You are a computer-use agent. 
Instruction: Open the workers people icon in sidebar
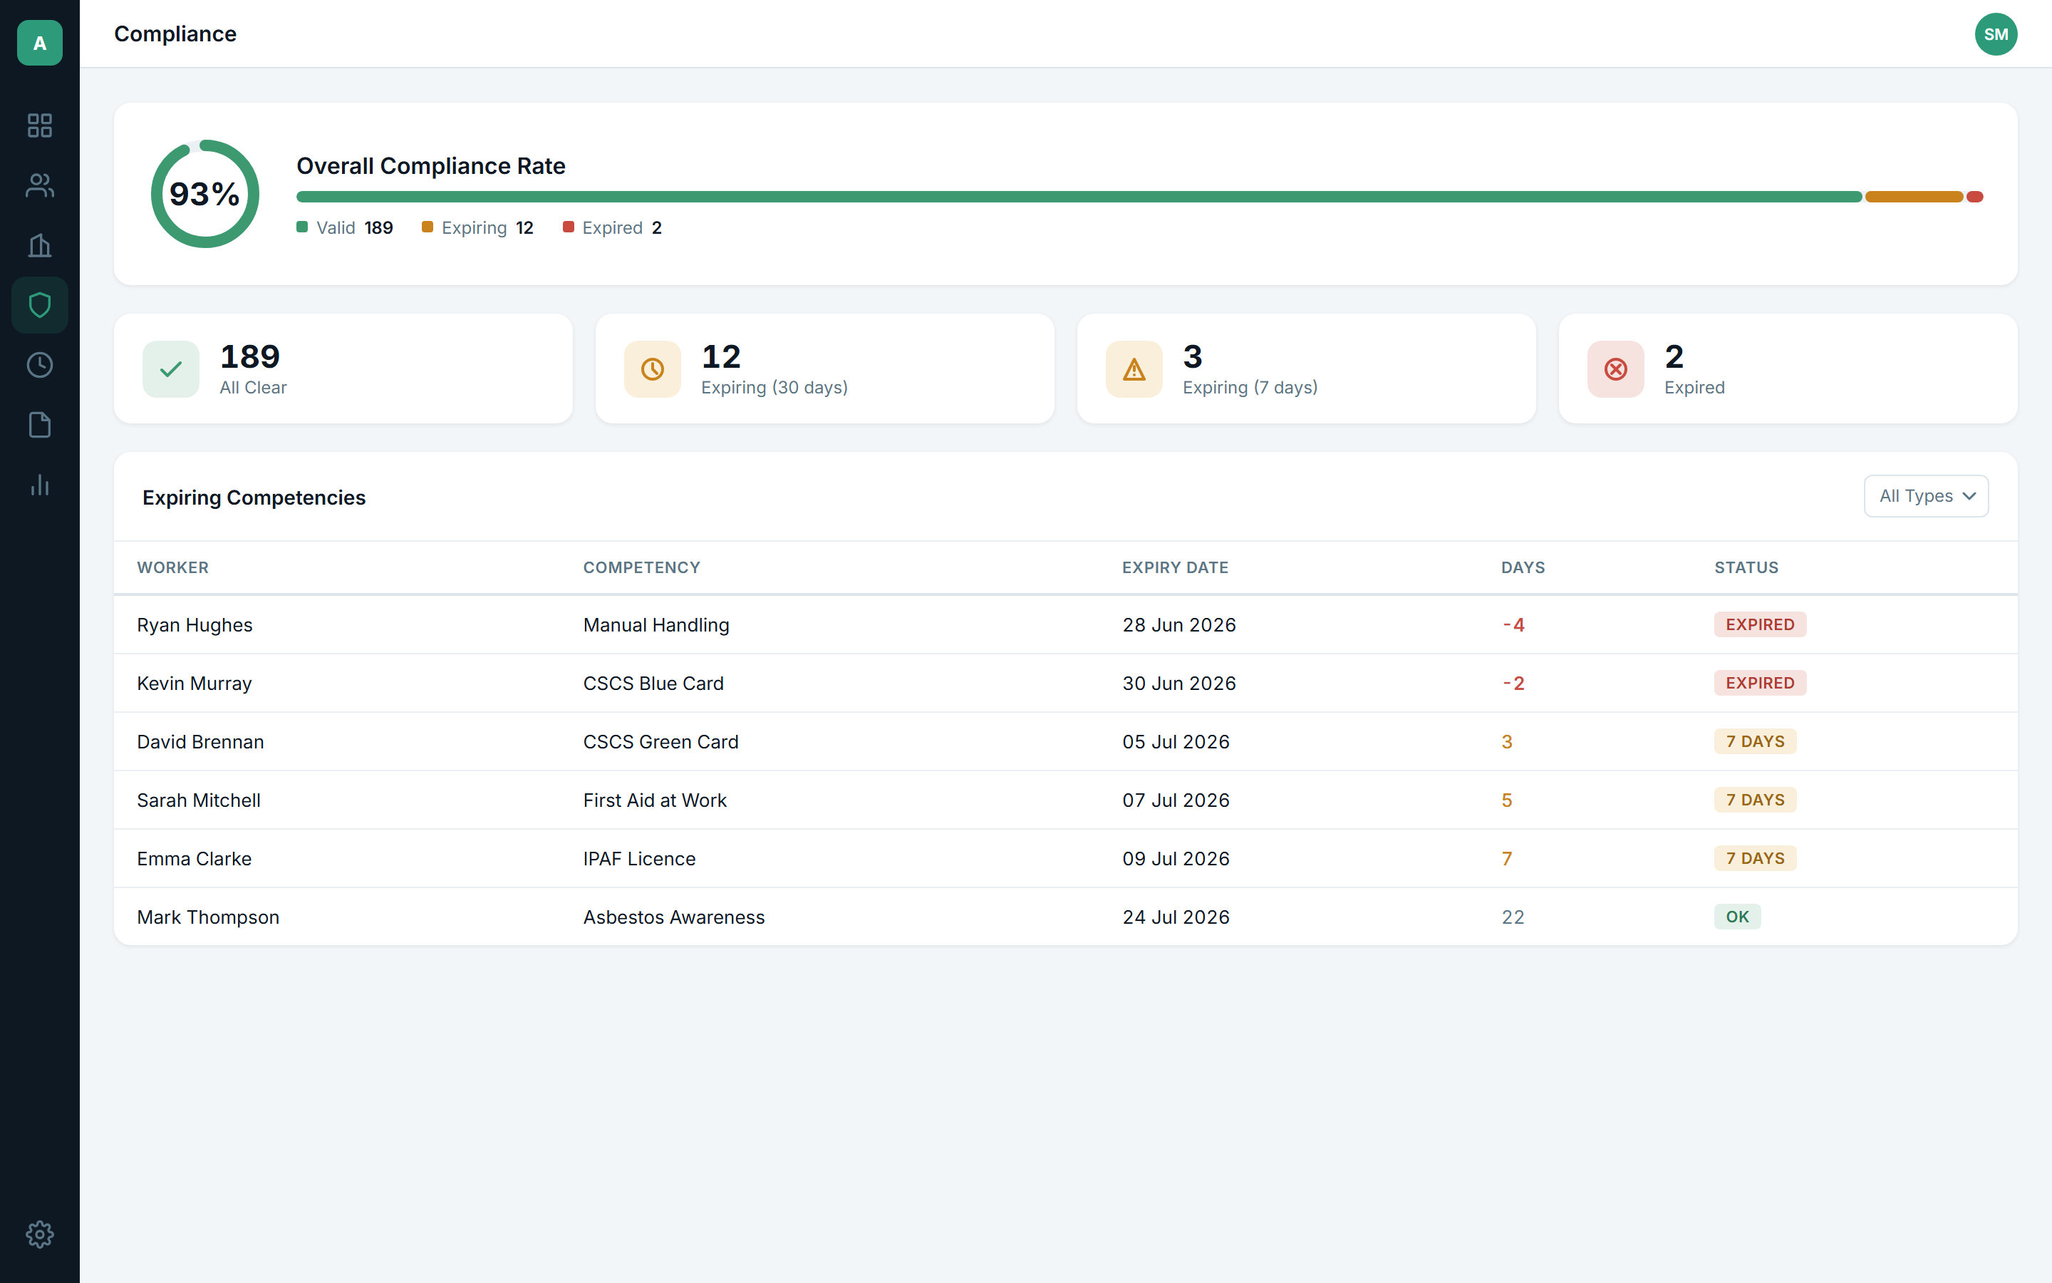pyautogui.click(x=40, y=185)
